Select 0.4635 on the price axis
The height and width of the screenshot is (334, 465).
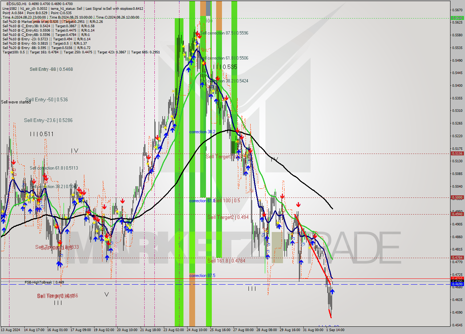(457, 300)
